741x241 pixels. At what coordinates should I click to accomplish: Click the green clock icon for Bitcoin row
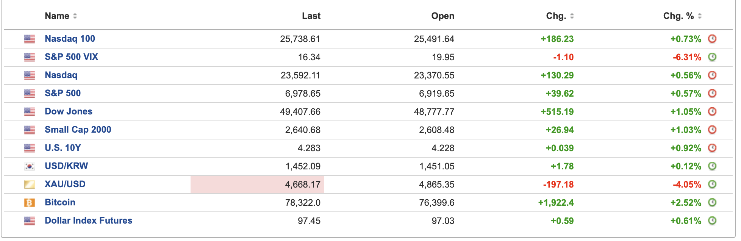(x=712, y=202)
